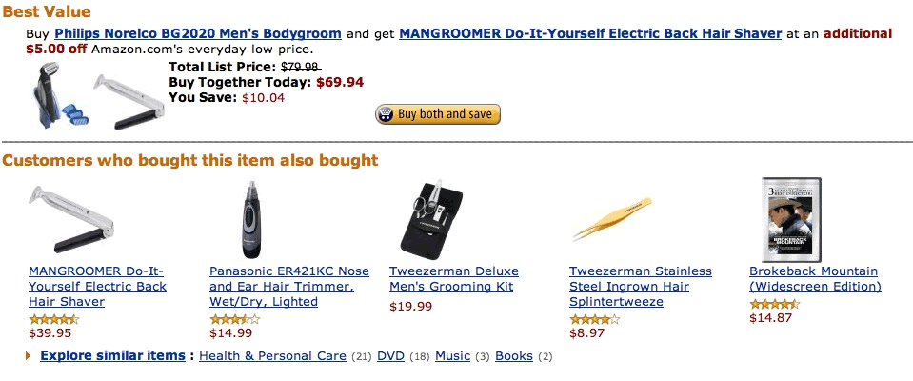Image resolution: width=913 pixels, height=381 pixels.
Task: Click the Tweezerman grooming kit image
Action: coord(431,219)
